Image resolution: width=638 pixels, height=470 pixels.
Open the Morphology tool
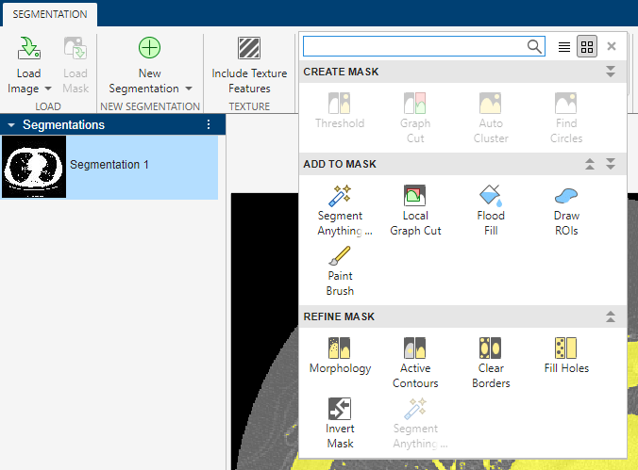(x=340, y=355)
